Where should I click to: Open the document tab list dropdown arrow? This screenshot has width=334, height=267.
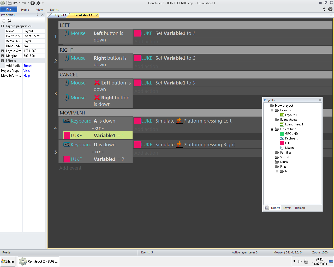[x=331, y=15]
